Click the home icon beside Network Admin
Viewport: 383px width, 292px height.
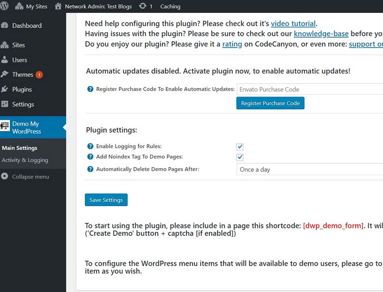(58, 6)
